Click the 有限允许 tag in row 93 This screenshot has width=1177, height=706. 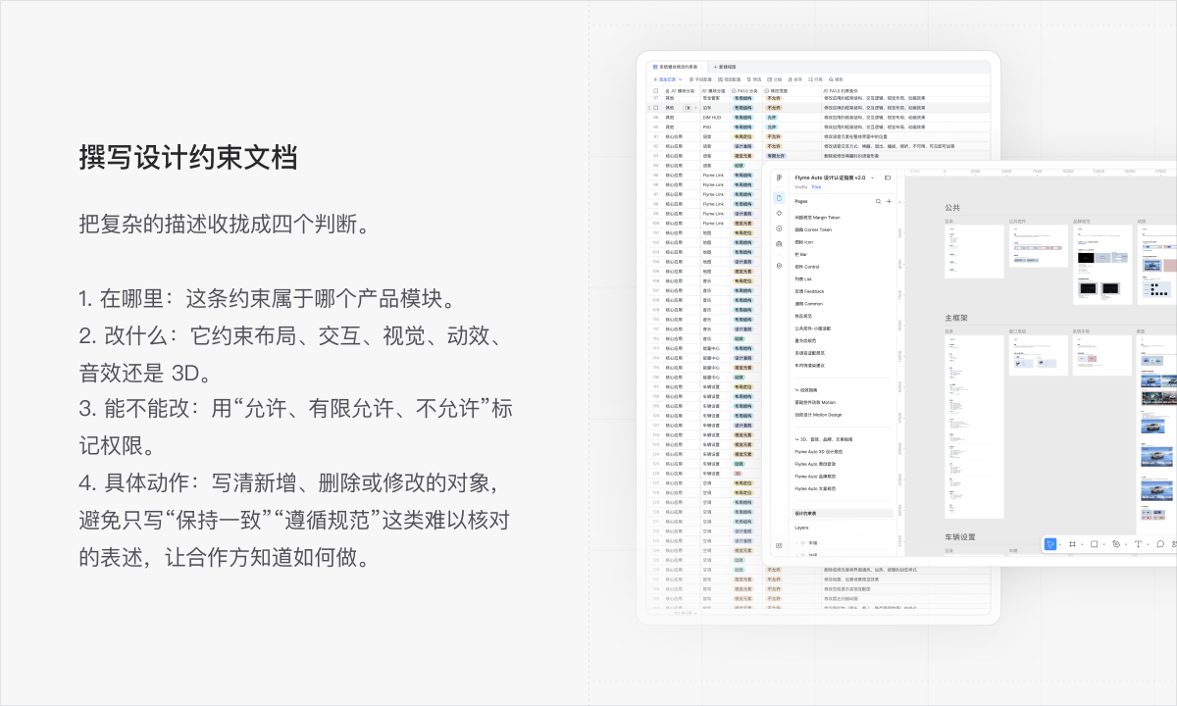click(776, 155)
